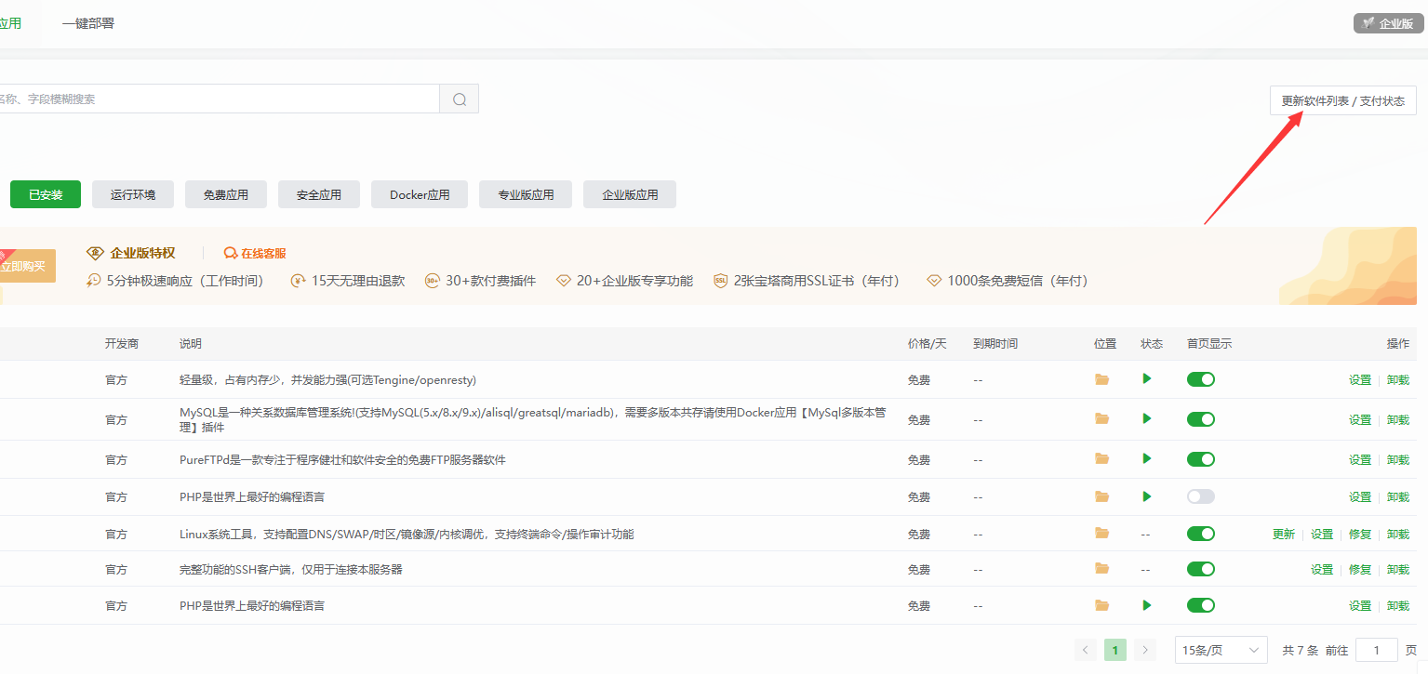Select the Docker应用 category filter
The width and height of the screenshot is (1428, 674).
420,194
